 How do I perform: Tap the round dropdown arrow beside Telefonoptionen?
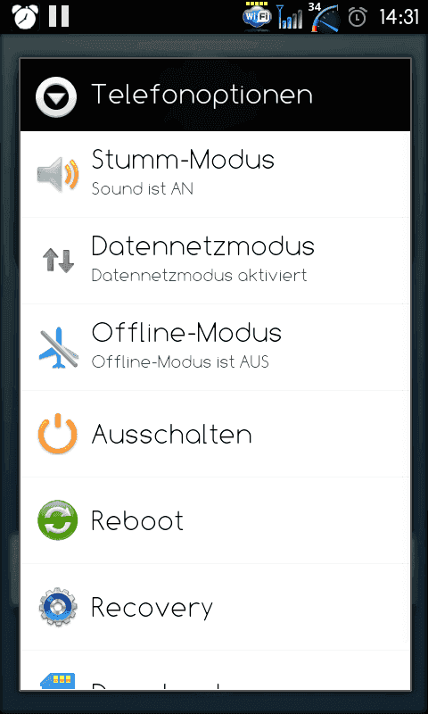[56, 97]
